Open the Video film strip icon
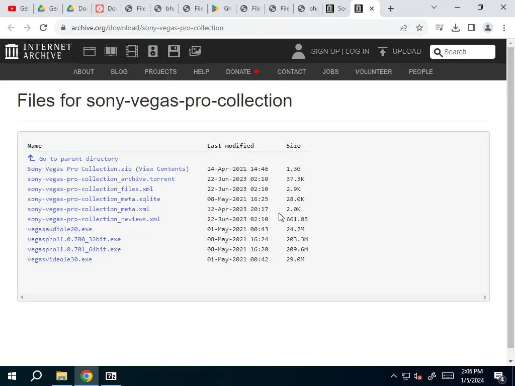Image resolution: width=515 pixels, height=386 pixels. pyautogui.click(x=132, y=51)
